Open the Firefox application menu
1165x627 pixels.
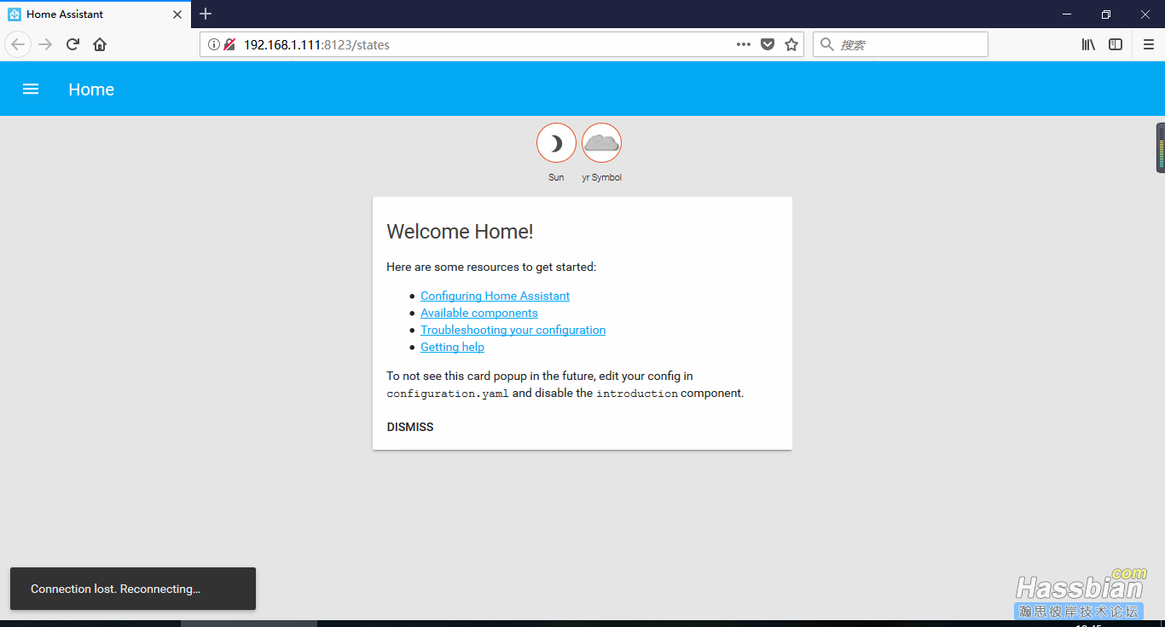1148,44
